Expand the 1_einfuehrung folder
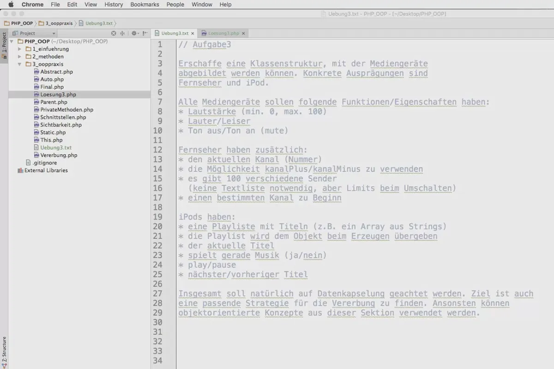Image resolution: width=554 pixels, height=369 pixels. [19, 49]
